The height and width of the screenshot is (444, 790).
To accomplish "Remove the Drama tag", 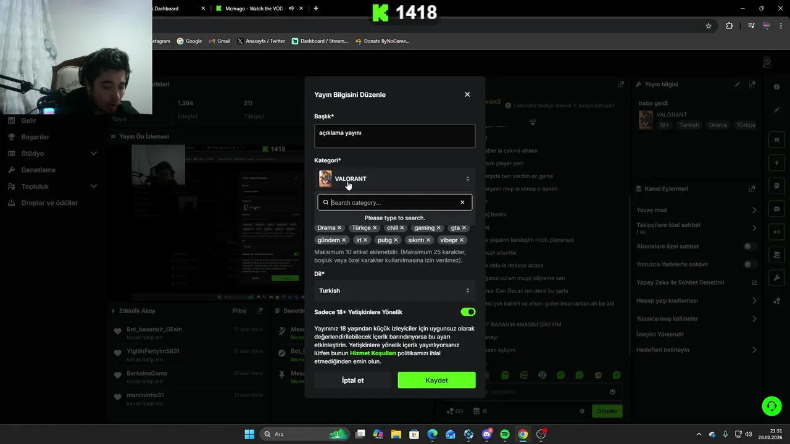I will [339, 228].
